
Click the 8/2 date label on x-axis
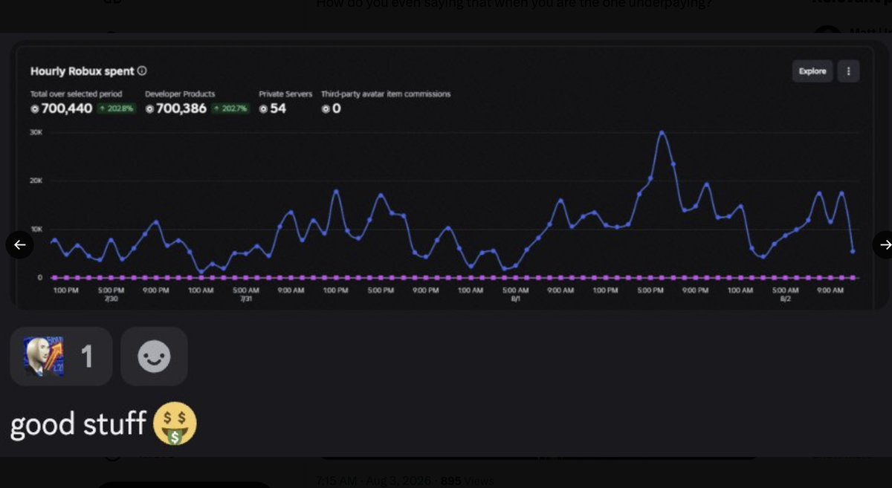pos(786,297)
